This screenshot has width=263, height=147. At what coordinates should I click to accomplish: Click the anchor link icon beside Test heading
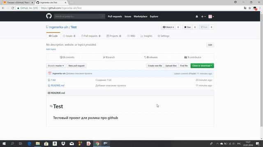[x=51, y=106]
